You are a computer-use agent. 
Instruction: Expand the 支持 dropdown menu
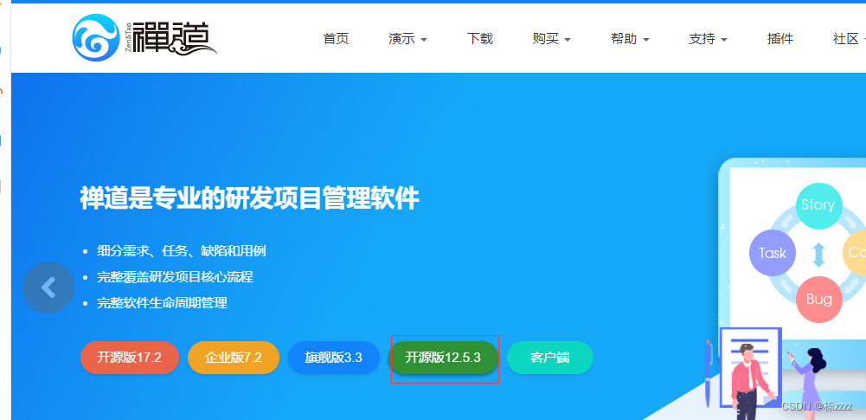(x=708, y=39)
